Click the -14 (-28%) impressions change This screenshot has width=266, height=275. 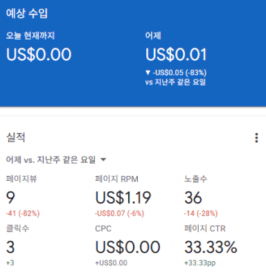(201, 213)
